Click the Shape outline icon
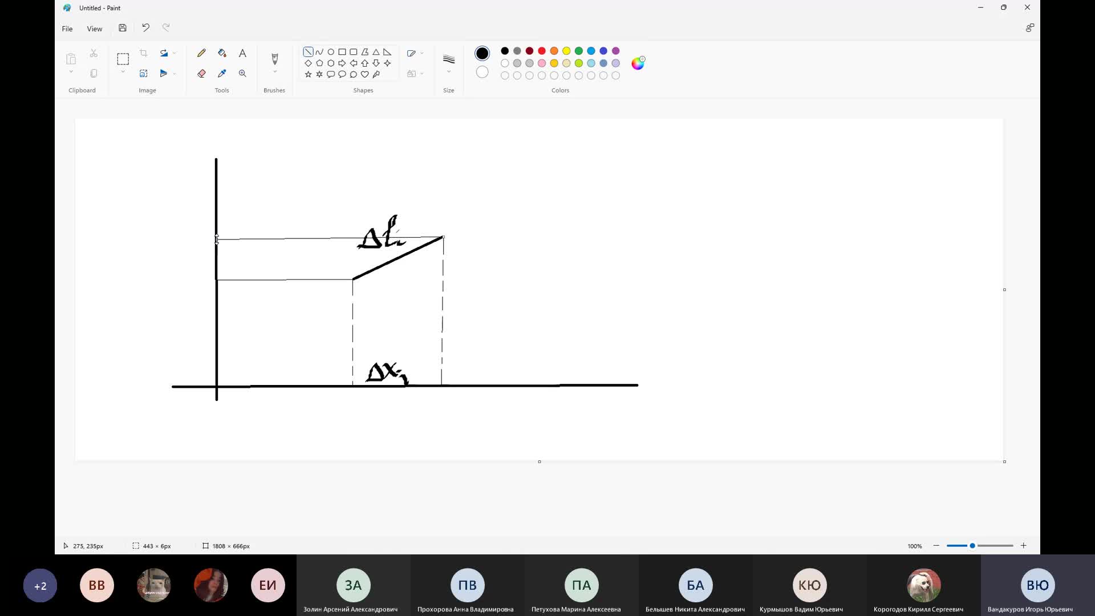The image size is (1095, 616). click(411, 53)
